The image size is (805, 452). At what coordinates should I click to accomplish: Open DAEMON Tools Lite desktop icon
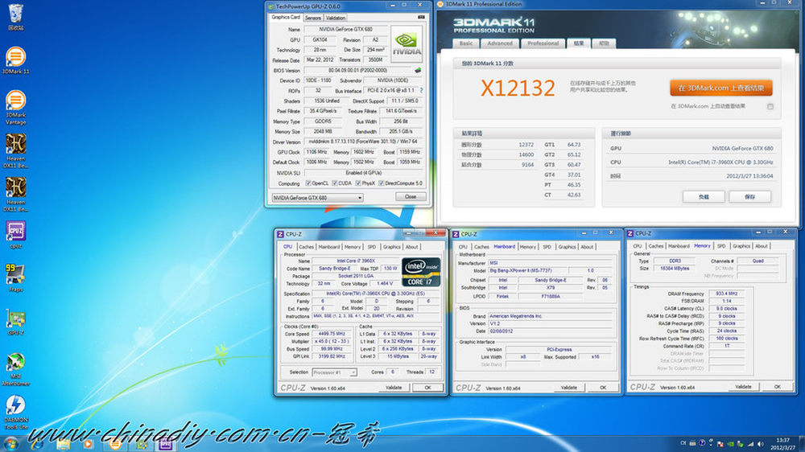[15, 412]
